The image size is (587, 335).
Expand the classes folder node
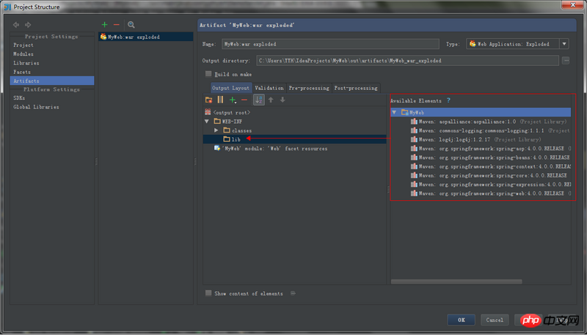(216, 130)
